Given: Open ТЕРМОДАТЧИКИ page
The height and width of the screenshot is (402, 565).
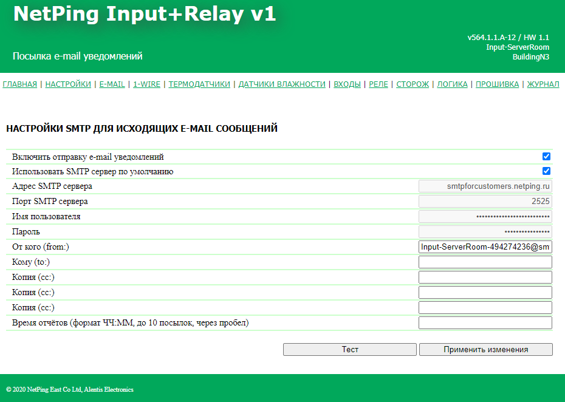Looking at the screenshot, I should pos(199,84).
